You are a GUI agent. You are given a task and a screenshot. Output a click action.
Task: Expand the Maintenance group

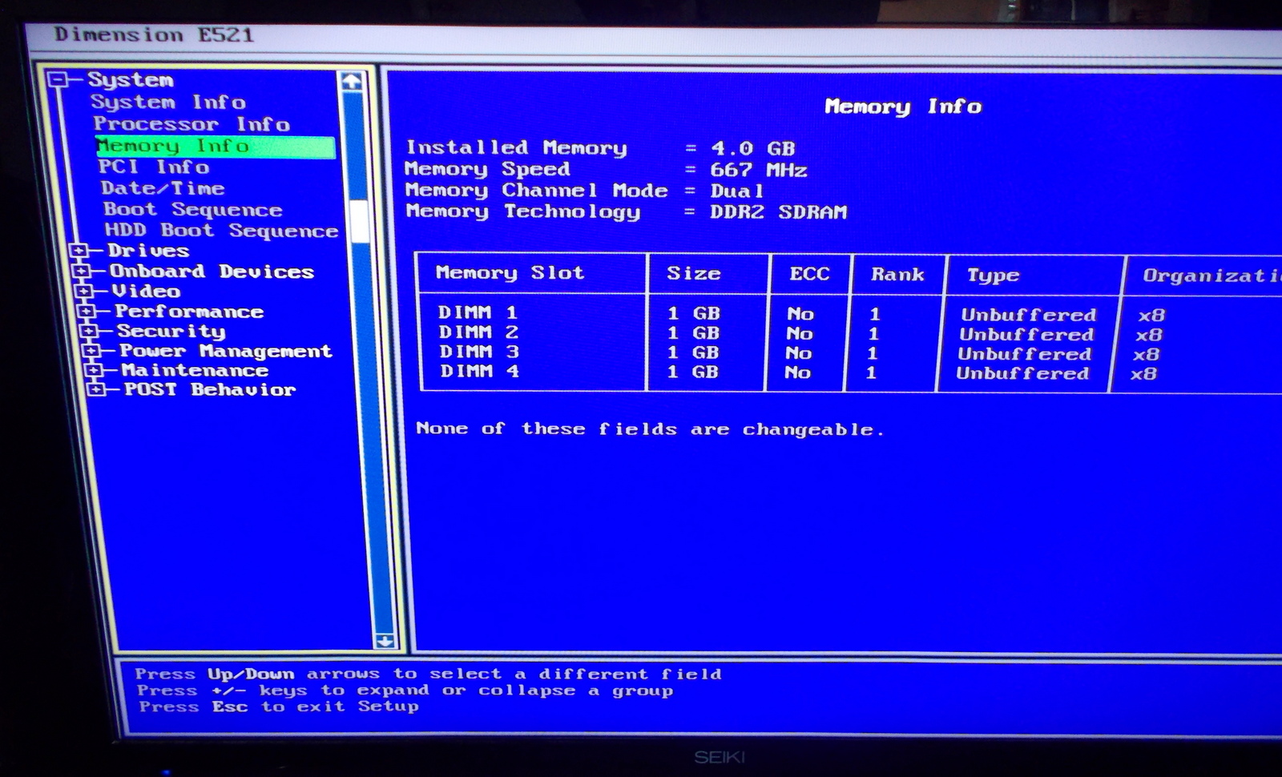click(x=93, y=370)
